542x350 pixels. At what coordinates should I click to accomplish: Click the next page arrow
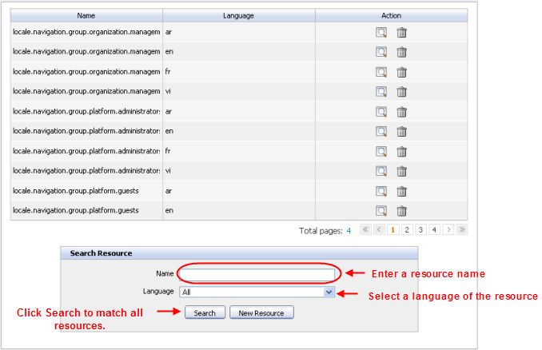pyautogui.click(x=448, y=230)
